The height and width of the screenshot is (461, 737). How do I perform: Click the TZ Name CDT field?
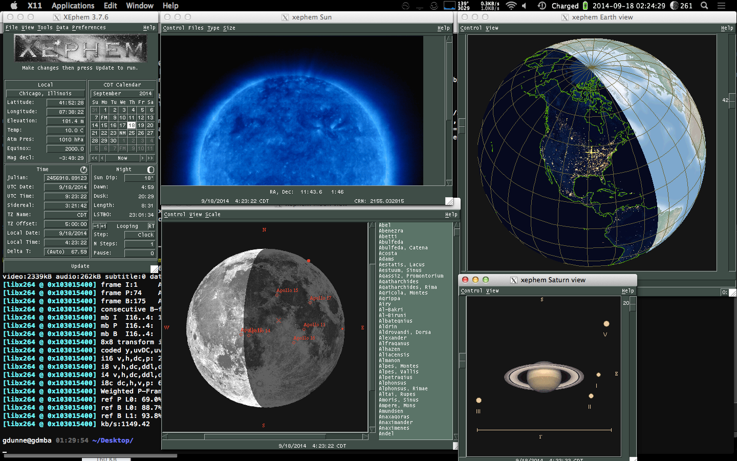click(66, 215)
